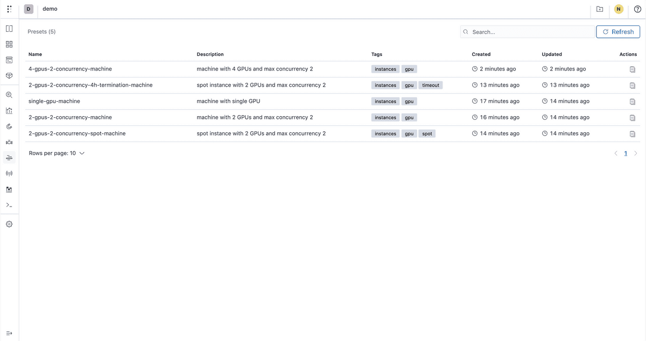Open the paperclip-style sidebar icon

pyautogui.click(x=9, y=126)
